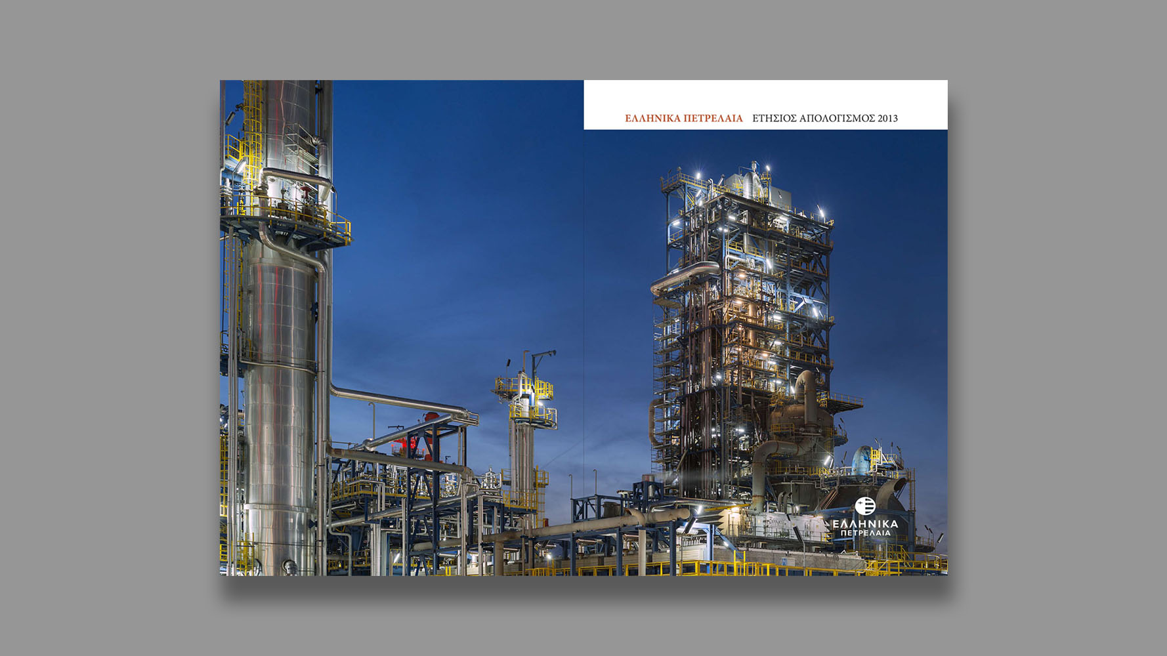The width and height of the screenshot is (1167, 656).
Task: Click the ΕΤΗΣΙΟΣ ΑΠΟΛΟΓΙΣΜΟΣ 2013 title text
Action: coord(825,118)
